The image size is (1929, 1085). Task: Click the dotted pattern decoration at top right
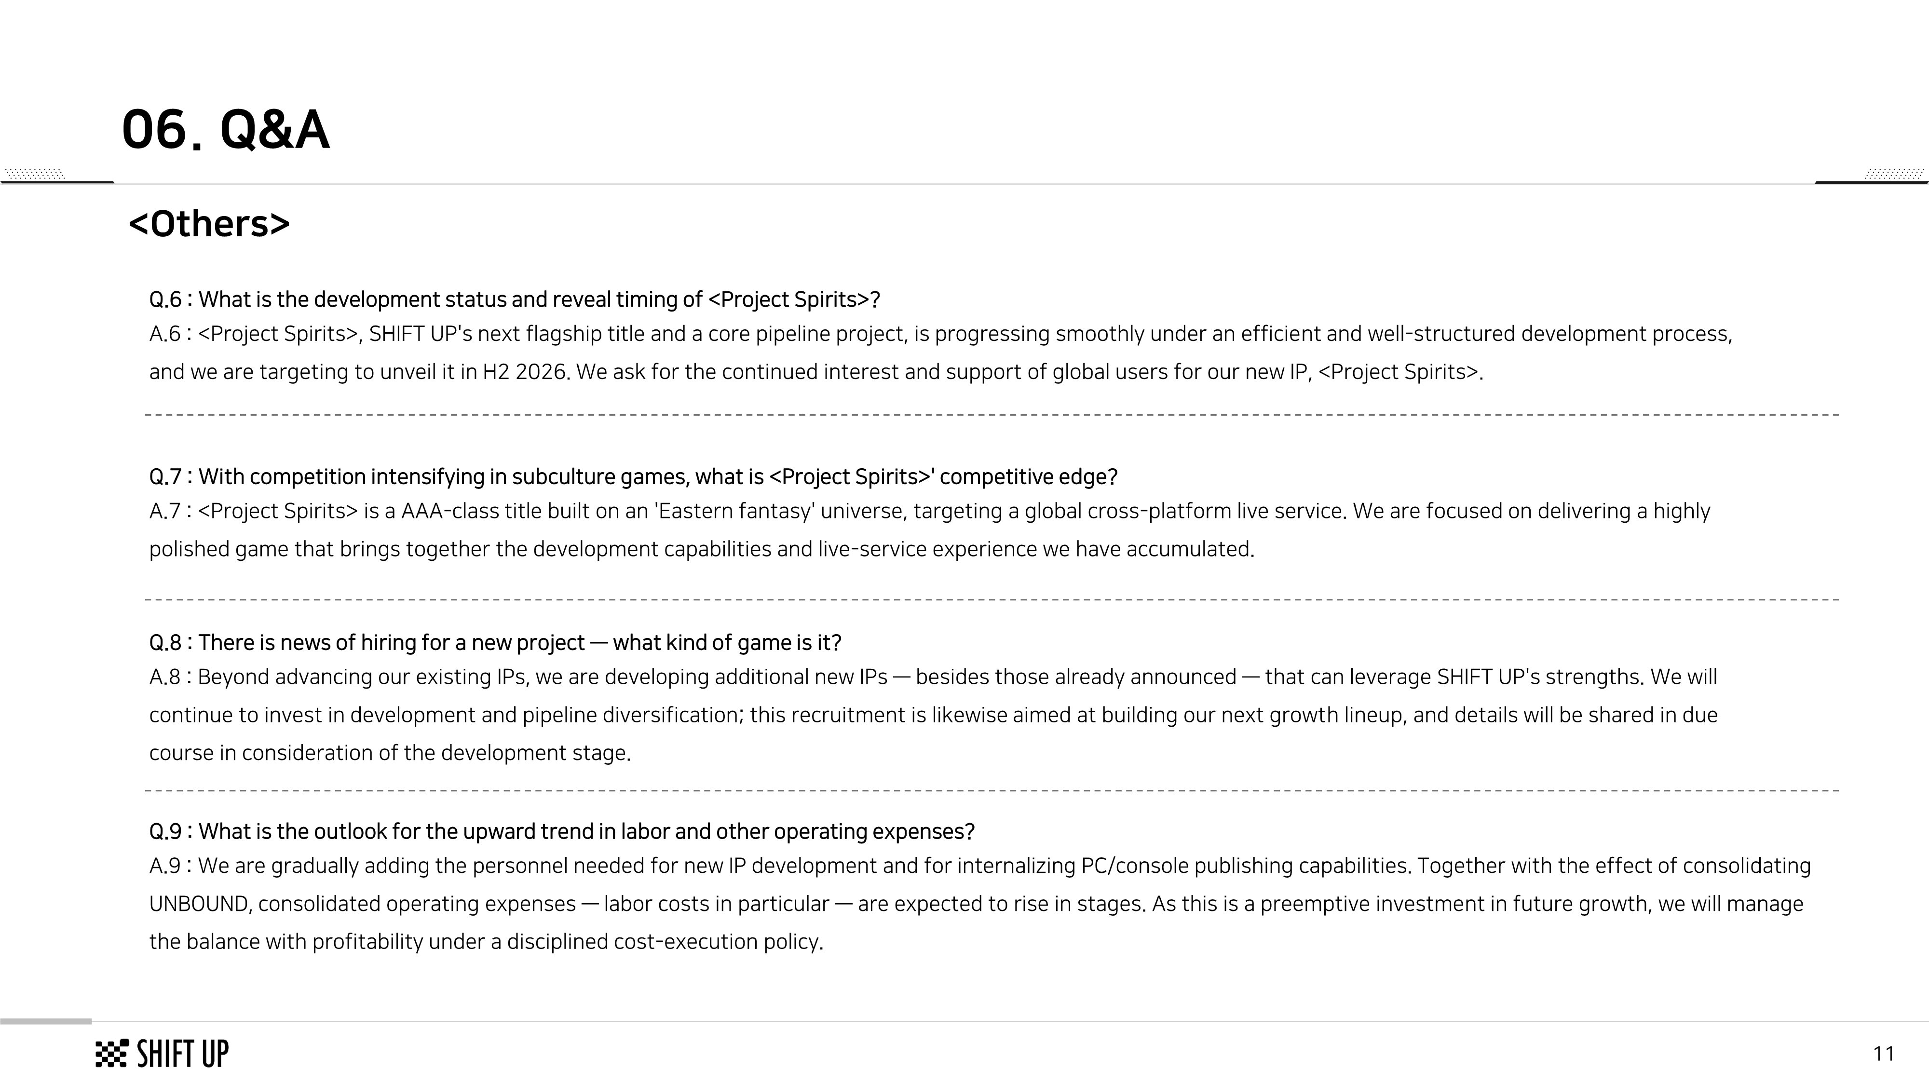point(1894,174)
